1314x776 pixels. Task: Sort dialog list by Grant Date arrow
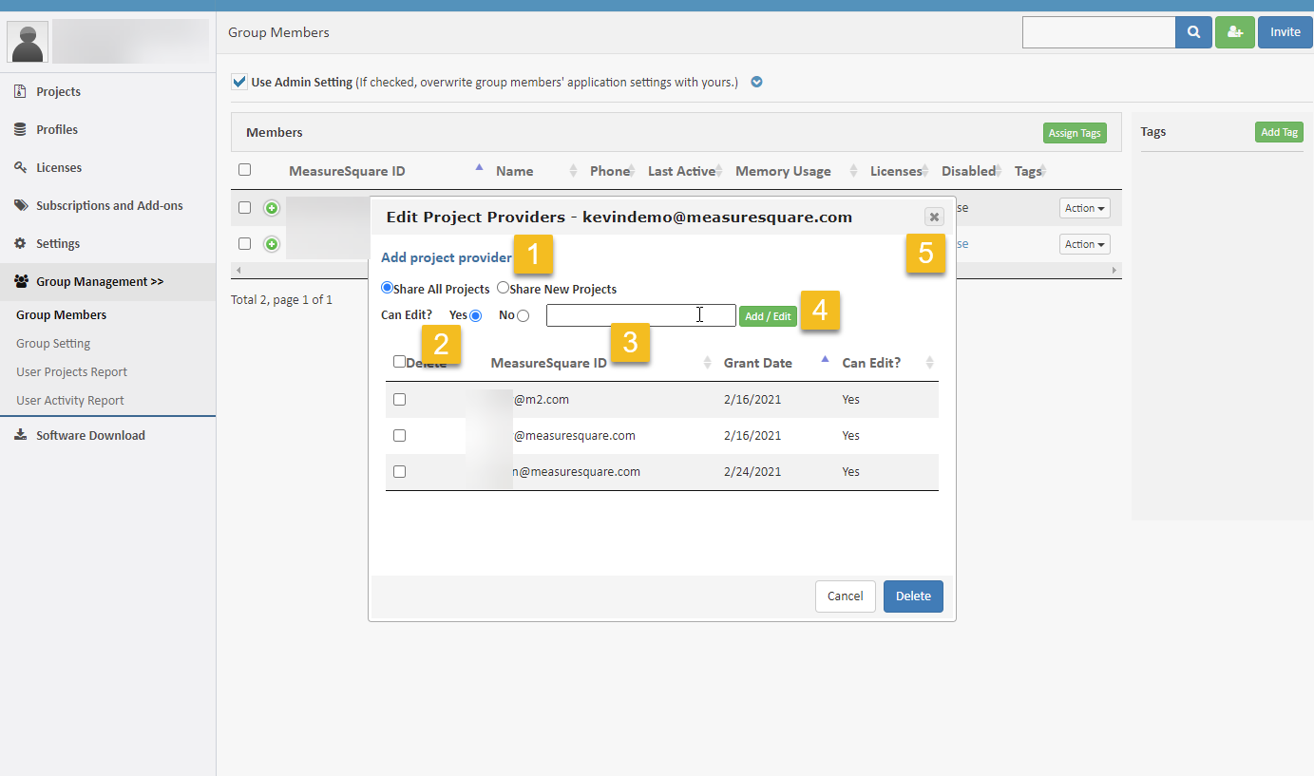click(x=825, y=361)
